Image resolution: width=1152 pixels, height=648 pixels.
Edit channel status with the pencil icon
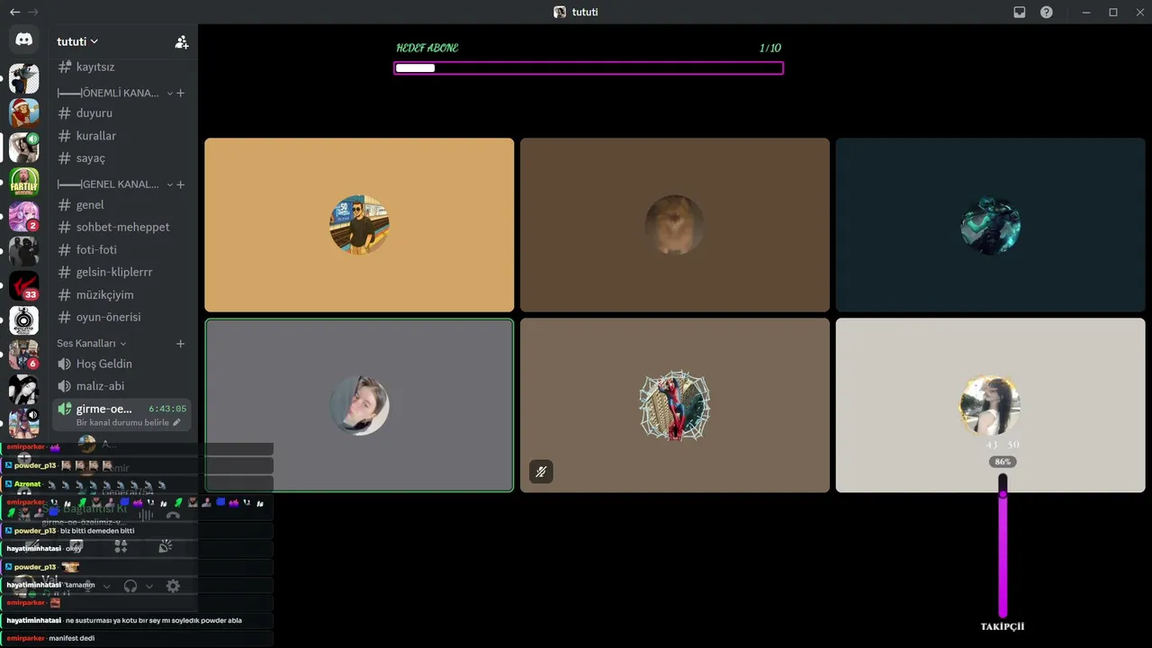176,422
